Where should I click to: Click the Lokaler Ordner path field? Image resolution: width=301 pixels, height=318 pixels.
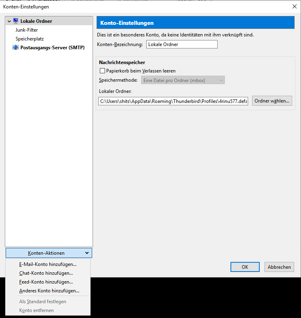(x=173, y=101)
